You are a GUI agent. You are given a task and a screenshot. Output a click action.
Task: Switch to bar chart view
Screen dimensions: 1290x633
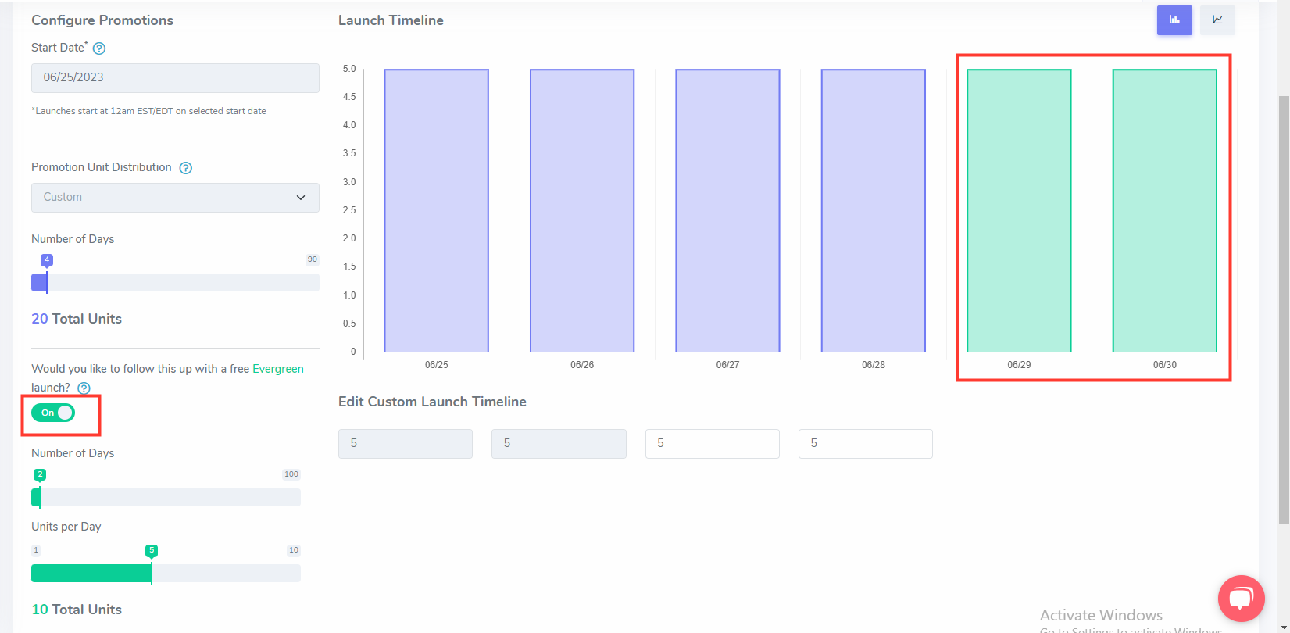point(1174,20)
